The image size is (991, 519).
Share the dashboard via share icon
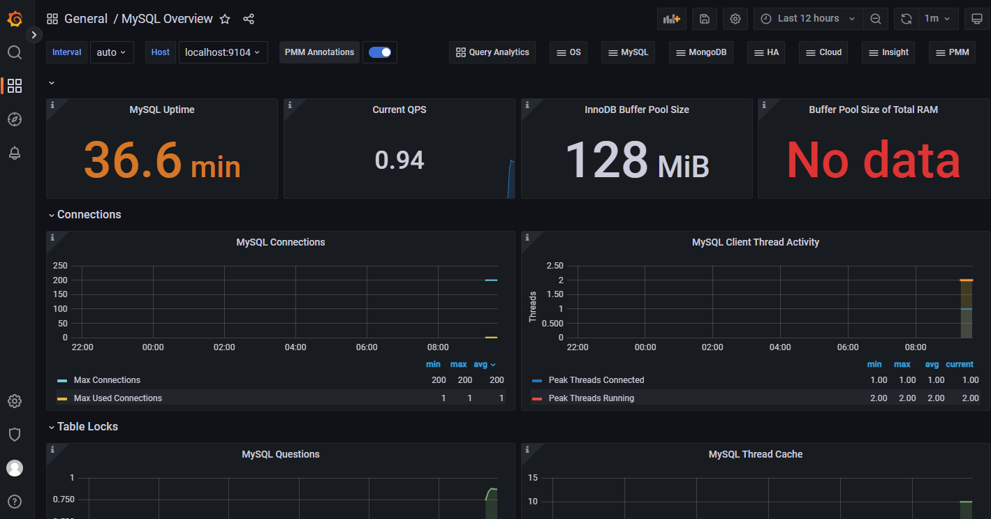point(249,19)
